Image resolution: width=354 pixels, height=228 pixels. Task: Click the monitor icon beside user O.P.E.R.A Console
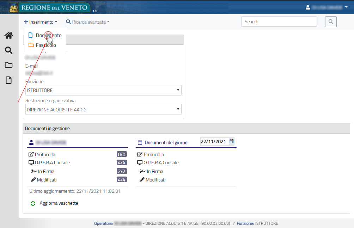point(31,163)
